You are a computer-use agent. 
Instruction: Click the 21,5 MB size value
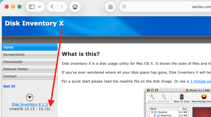[x=183, y=115]
